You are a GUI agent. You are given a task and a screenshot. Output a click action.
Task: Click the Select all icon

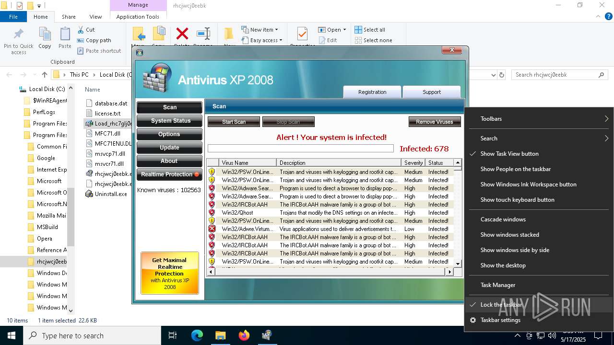click(358, 30)
